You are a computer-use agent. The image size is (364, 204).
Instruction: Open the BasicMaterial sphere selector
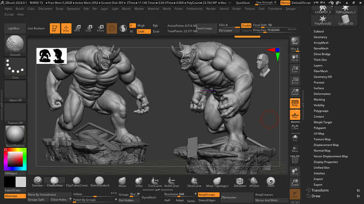(x=15, y=136)
